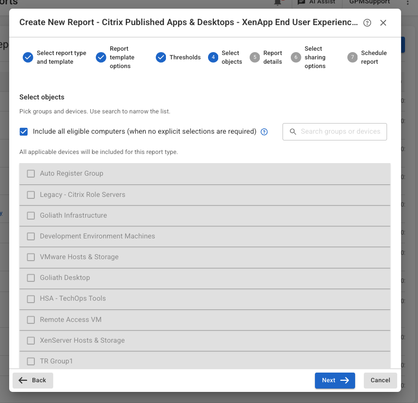Image resolution: width=418 pixels, height=403 pixels.
Task: Check the Goliath Infrastructure checkbox
Action: pos(31,215)
